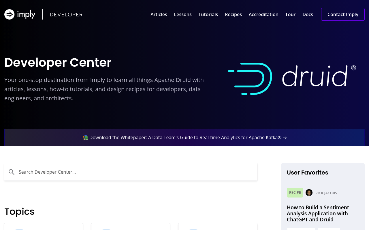Click the Developer Center heading
This screenshot has width=369, height=230.
[58, 62]
